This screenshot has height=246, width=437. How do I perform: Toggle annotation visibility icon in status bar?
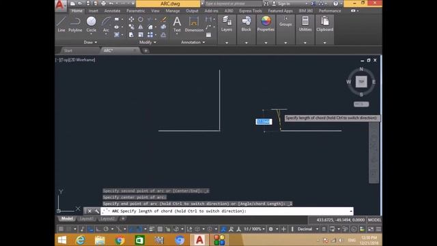[223, 229]
